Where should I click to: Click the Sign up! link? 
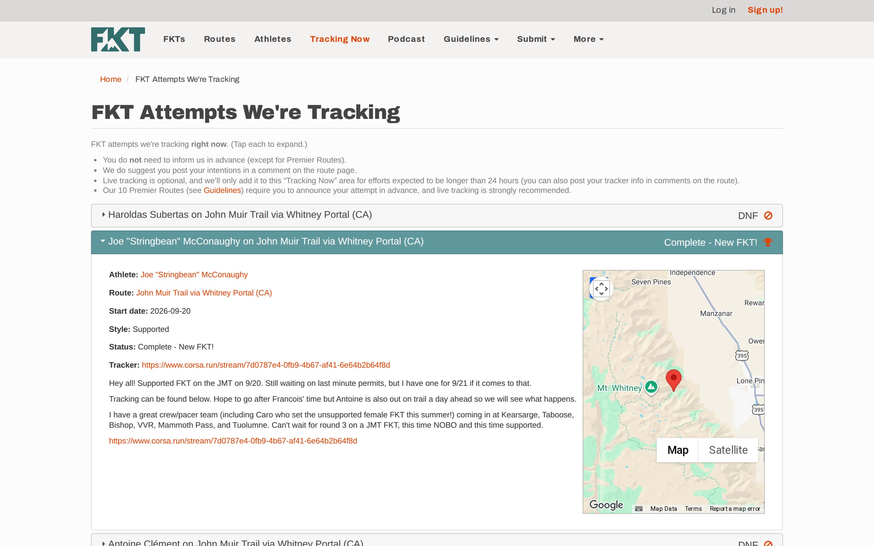point(765,10)
